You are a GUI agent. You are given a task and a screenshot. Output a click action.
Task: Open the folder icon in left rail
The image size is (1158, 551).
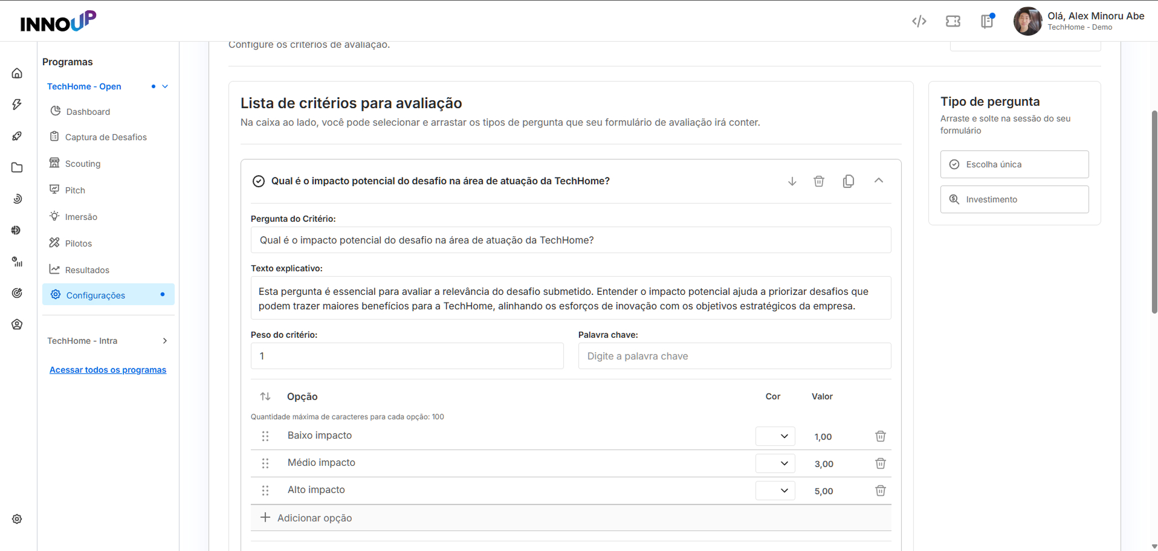click(x=17, y=167)
